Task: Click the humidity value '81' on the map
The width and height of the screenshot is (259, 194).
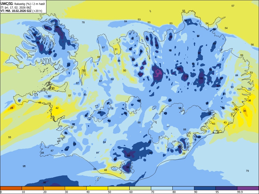Action: (x=98, y=153)
